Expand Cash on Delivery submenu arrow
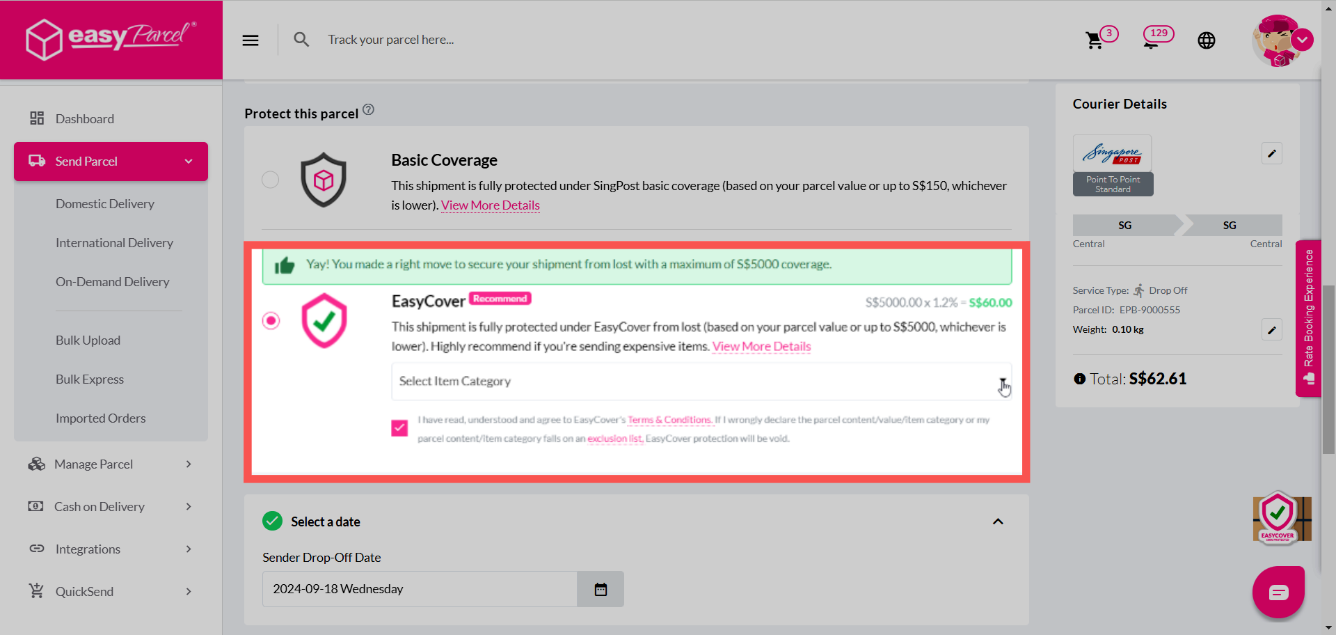This screenshot has height=635, width=1336. pyautogui.click(x=189, y=507)
